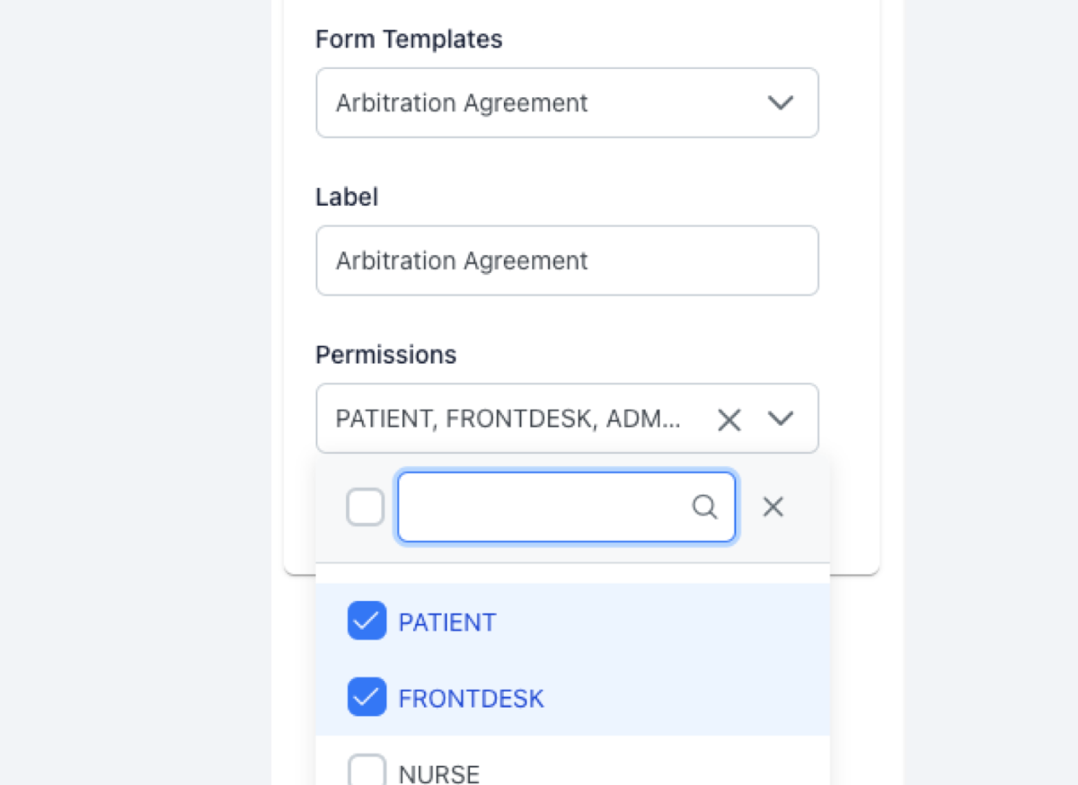
Task: Close the search bar using the X icon
Action: pos(773,507)
